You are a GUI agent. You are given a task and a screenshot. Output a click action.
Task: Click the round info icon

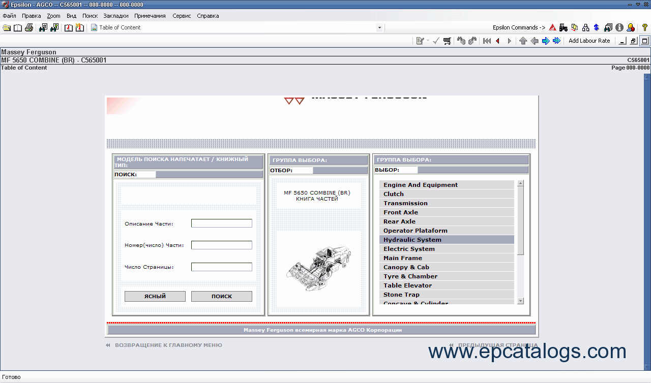point(619,27)
